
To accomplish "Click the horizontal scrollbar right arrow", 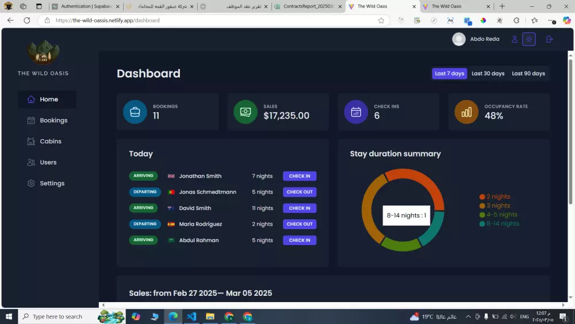I will click(x=563, y=305).
